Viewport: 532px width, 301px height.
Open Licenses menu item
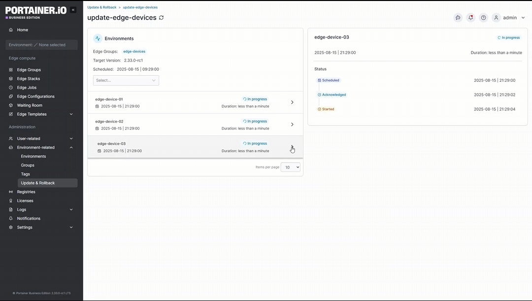(25, 201)
